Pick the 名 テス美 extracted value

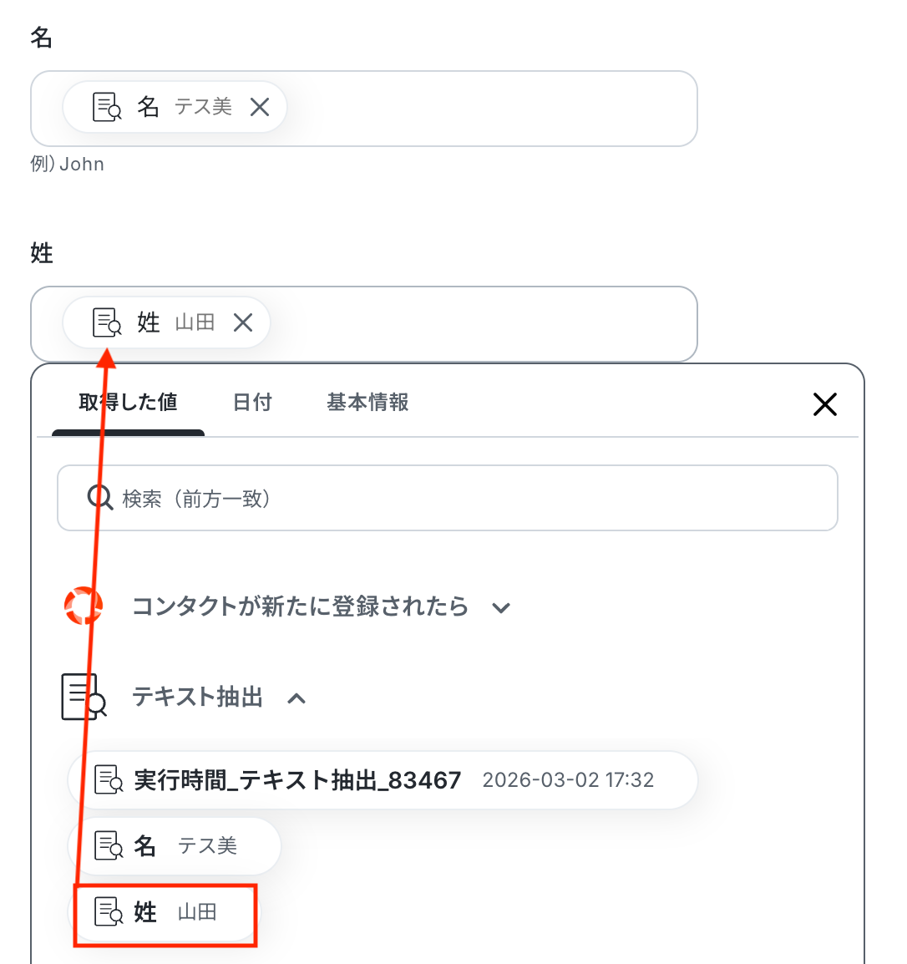(174, 845)
